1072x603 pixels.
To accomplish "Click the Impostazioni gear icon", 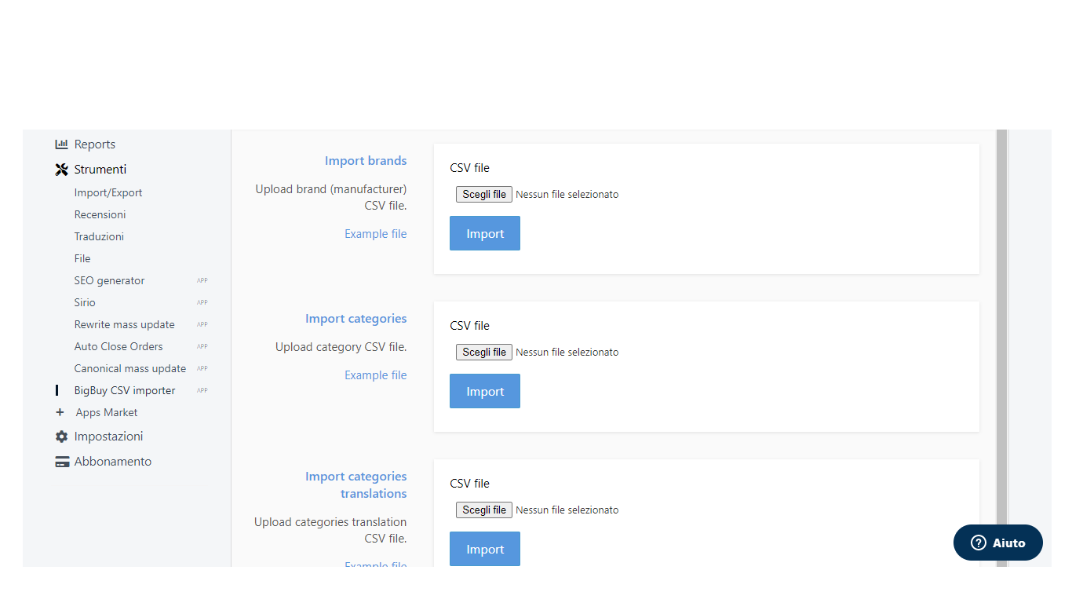I will [61, 437].
